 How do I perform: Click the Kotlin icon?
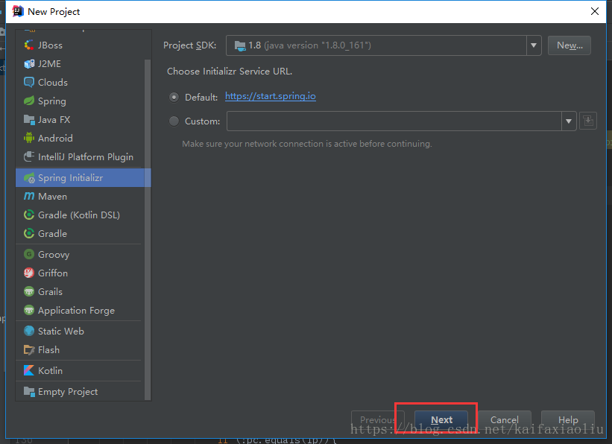coord(29,371)
